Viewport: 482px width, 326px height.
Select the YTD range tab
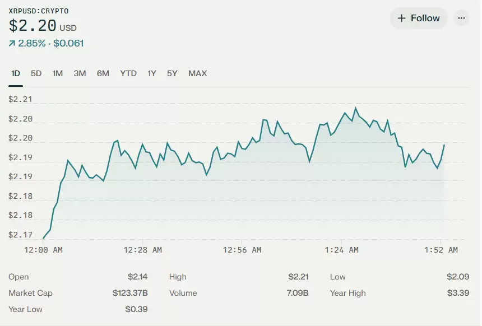(x=128, y=73)
